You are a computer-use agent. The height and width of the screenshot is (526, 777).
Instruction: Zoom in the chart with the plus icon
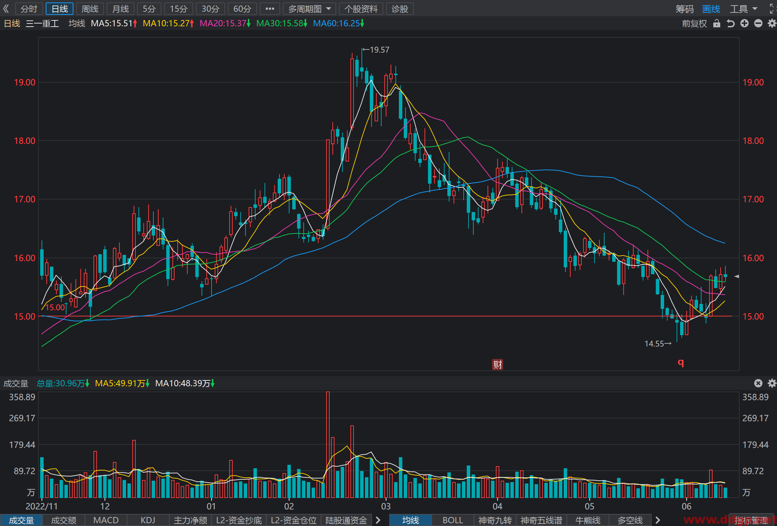pos(744,23)
